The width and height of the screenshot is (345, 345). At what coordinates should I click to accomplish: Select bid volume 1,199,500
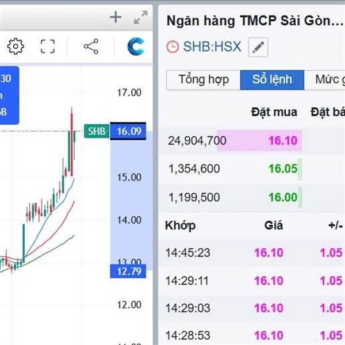pos(194,197)
